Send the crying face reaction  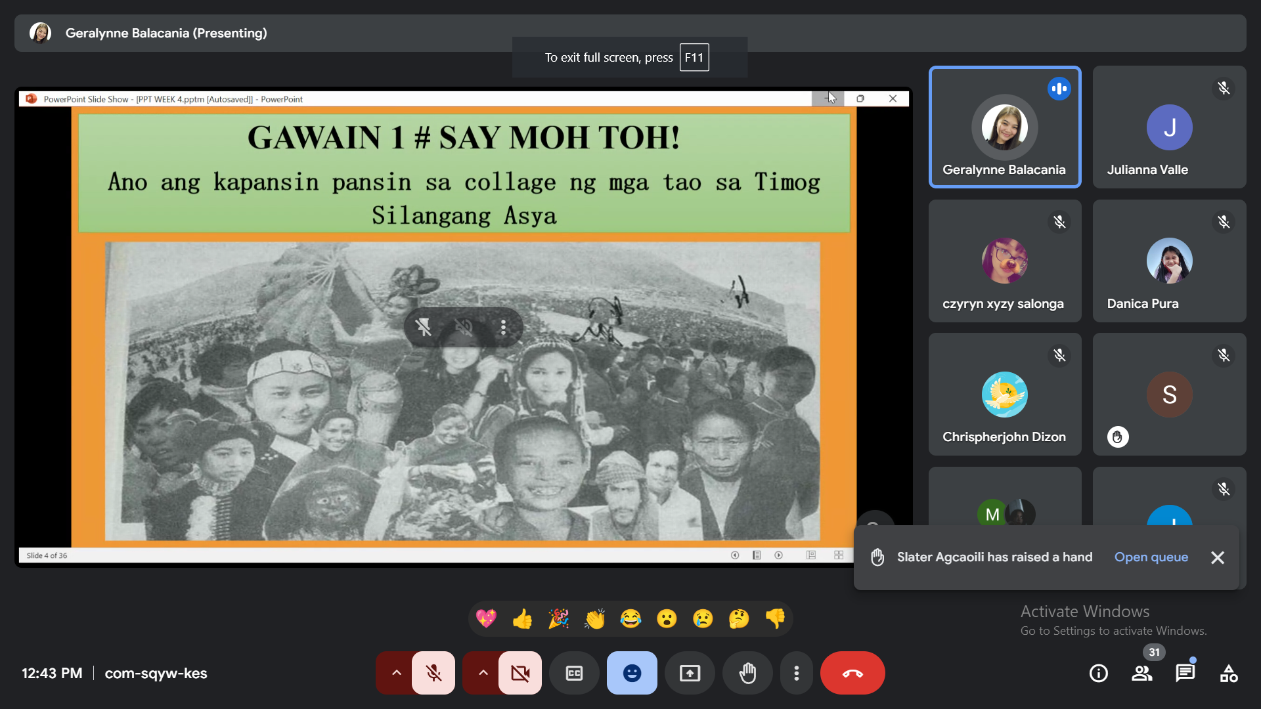703,618
